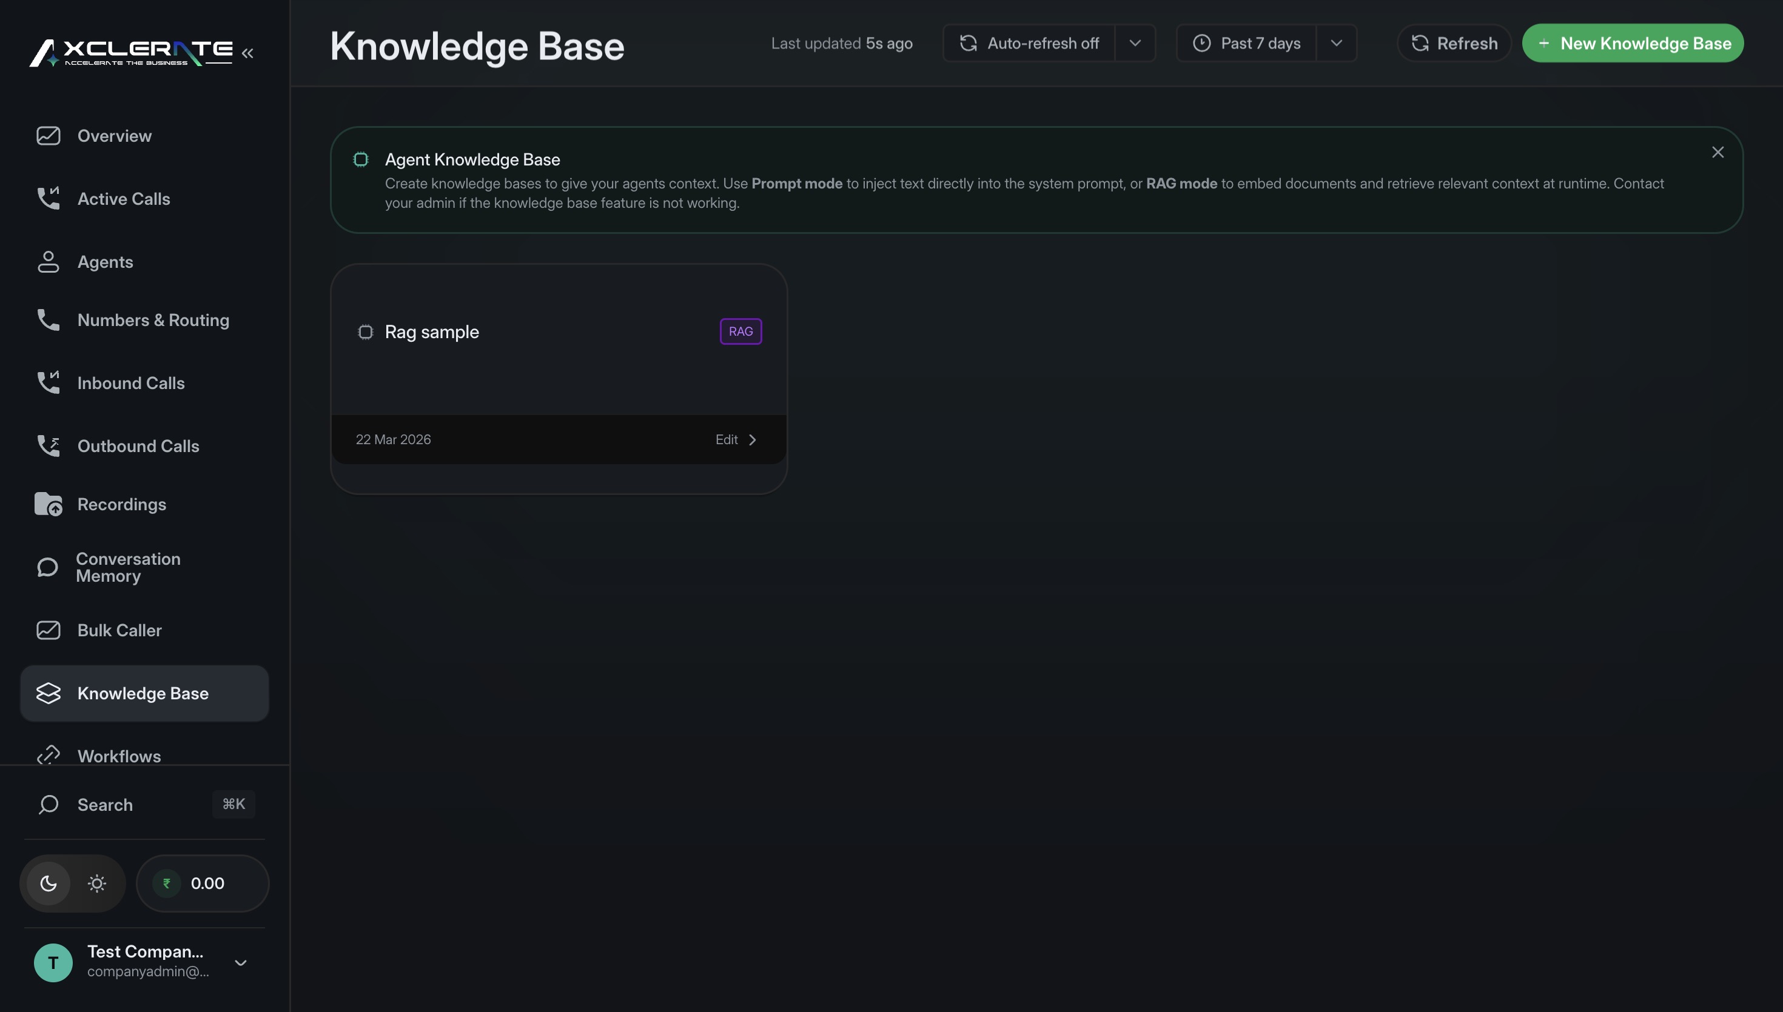Screen dimensions: 1783x1012
Task: Click the Recordings folder icon
Action: tap(47, 504)
